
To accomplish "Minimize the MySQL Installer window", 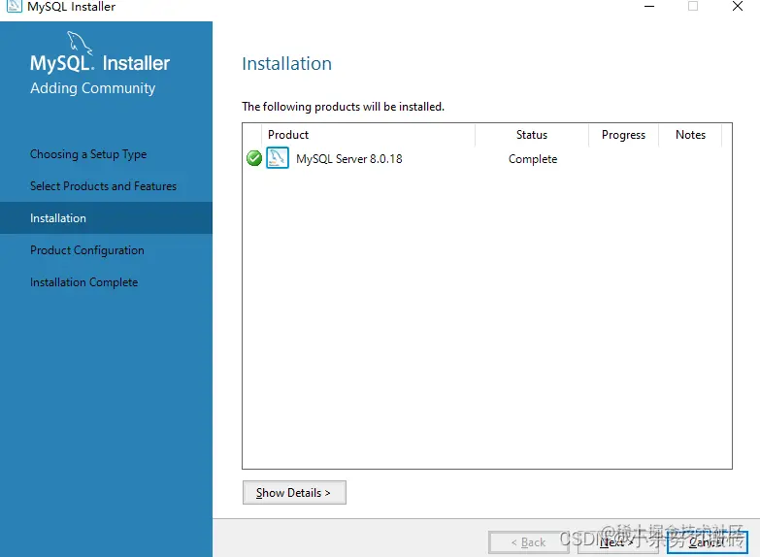I will tap(649, 6).
